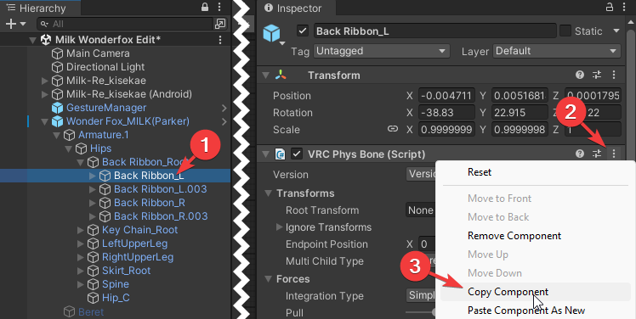636x319 pixels.
Task: Open the Tag dropdown showing Untagged
Action: pyautogui.click(x=381, y=51)
